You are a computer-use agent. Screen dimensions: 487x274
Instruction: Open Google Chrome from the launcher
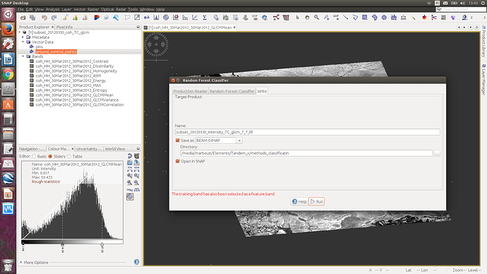click(8, 74)
